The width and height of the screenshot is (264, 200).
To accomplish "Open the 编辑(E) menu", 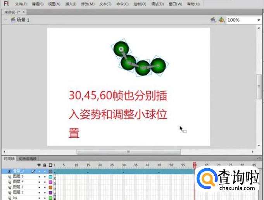I will click(x=38, y=4).
